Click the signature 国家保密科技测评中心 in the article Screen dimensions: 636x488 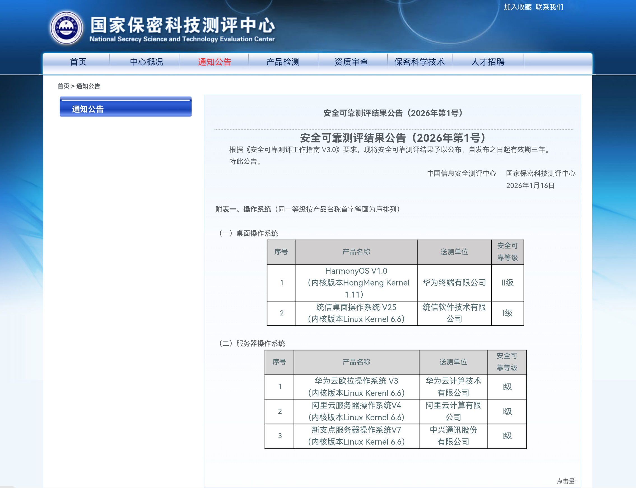(x=541, y=173)
